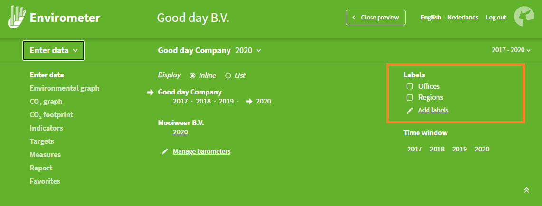
Task: Open the user avatar profile icon
Action: click(x=524, y=17)
